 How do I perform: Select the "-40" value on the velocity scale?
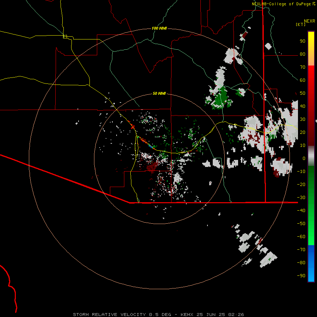(x=301, y=211)
